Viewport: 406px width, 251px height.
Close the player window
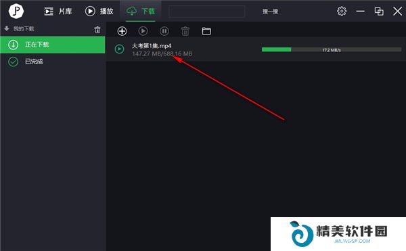point(397,11)
